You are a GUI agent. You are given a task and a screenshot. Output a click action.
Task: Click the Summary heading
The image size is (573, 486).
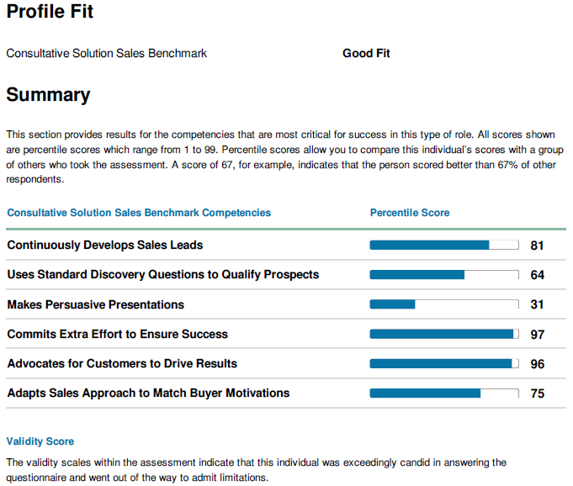tap(48, 94)
